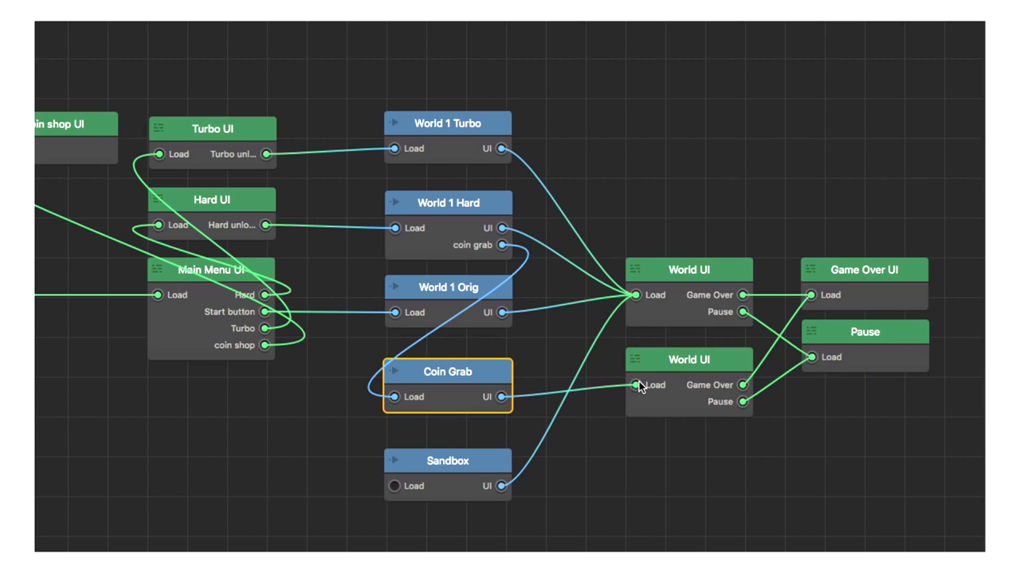Click the arrow icon on World 1 Hard header
The image size is (1020, 573).
(x=394, y=202)
